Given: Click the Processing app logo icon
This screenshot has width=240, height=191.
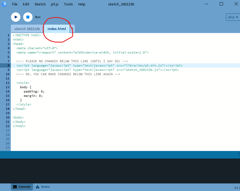Looking at the screenshot, I should click(4, 4).
